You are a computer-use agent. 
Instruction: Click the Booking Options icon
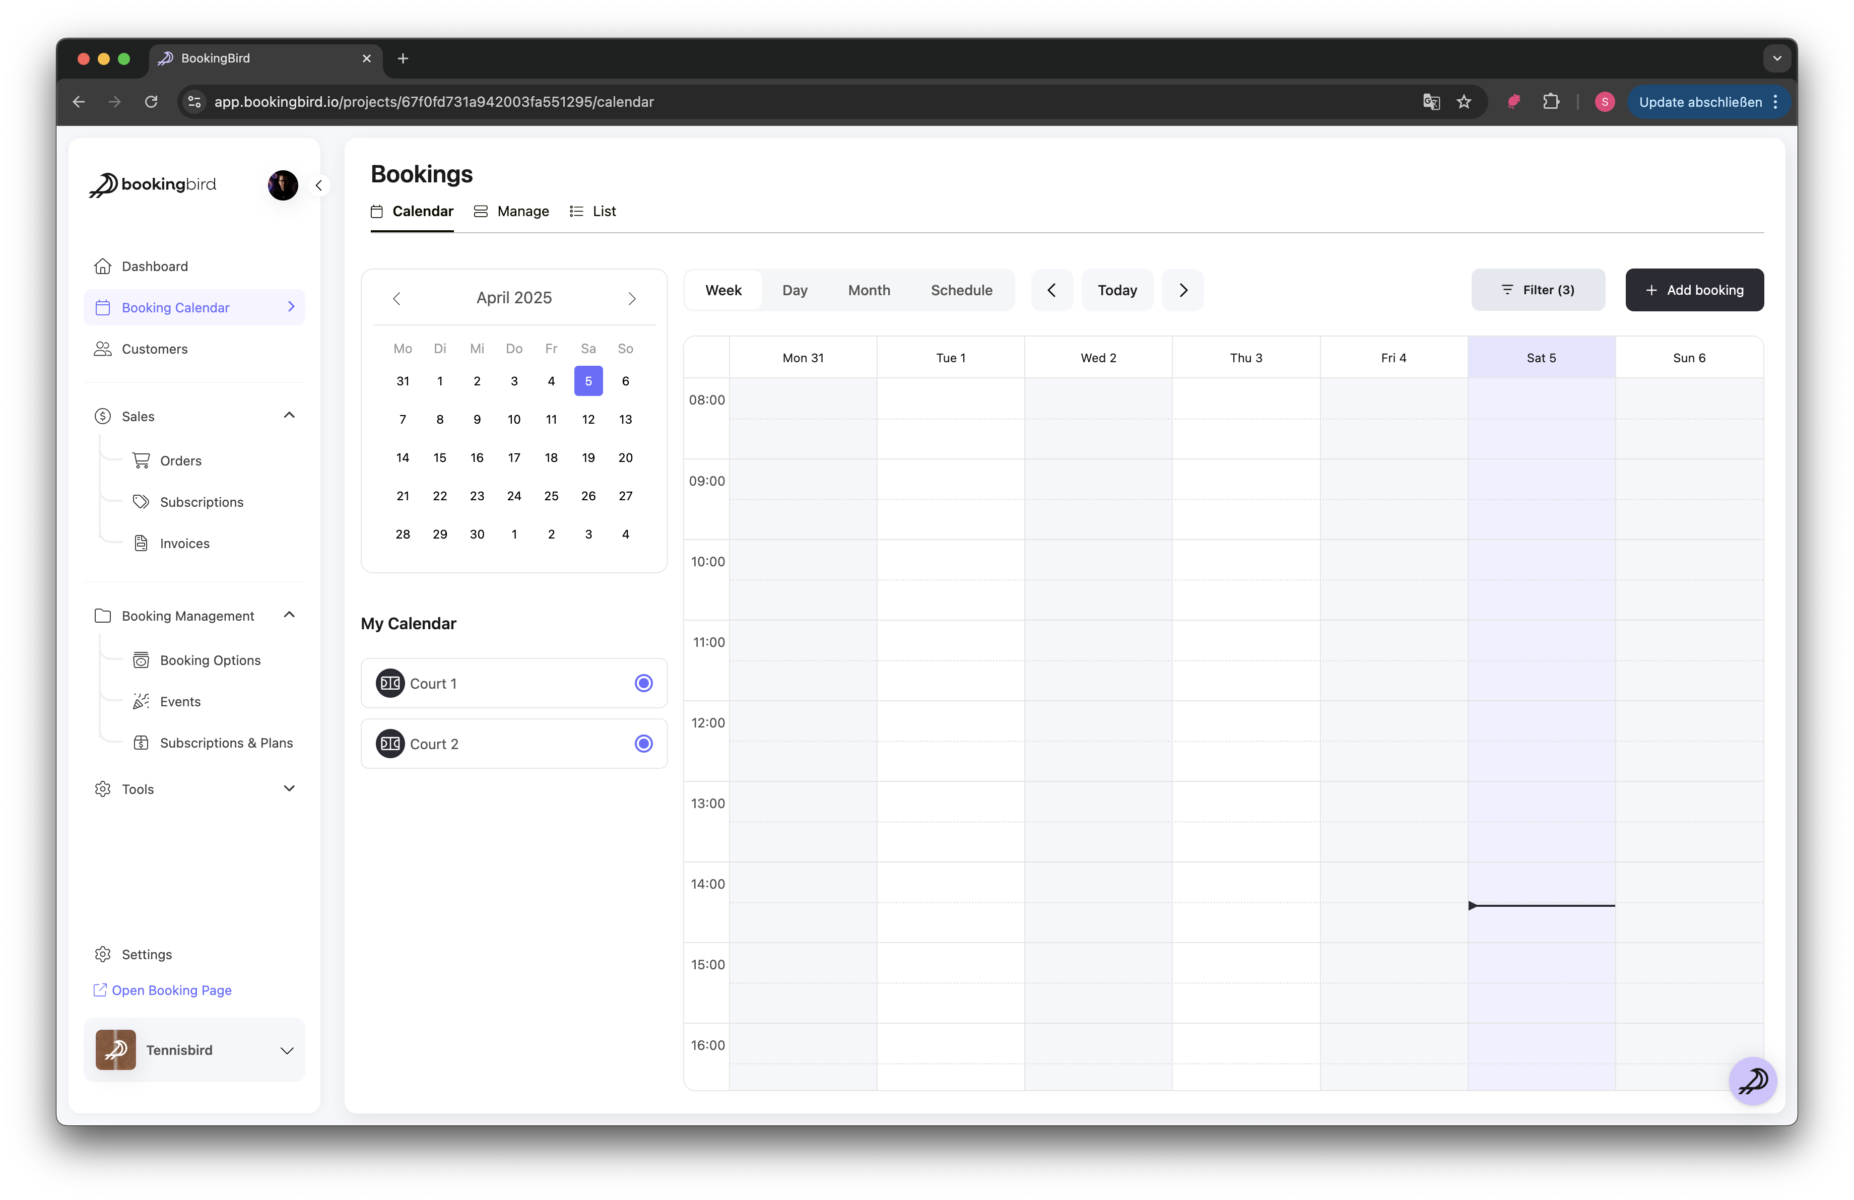[141, 660]
